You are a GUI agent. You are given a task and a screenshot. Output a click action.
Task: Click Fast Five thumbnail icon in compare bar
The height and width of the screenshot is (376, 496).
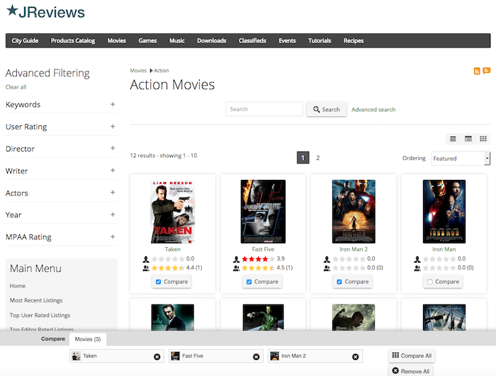(x=175, y=356)
